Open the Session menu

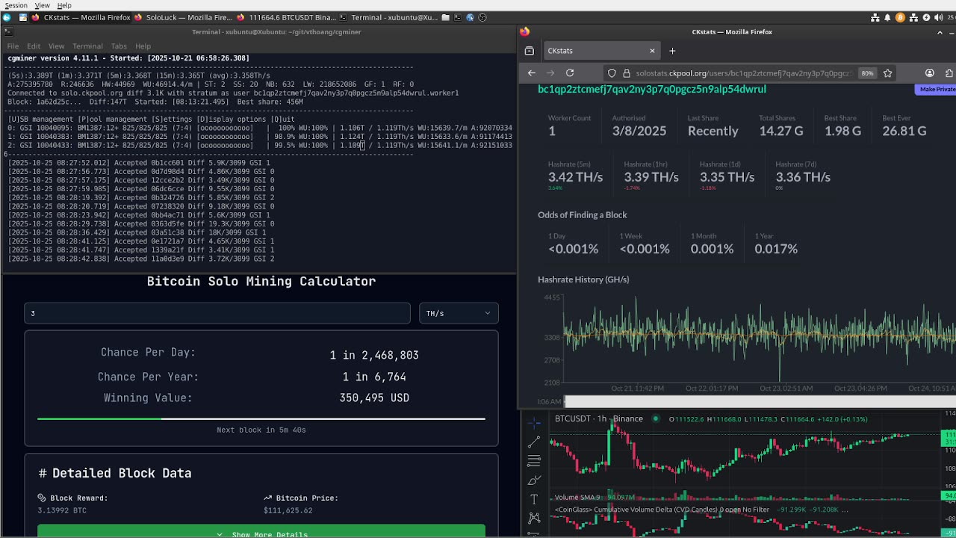pos(16,5)
